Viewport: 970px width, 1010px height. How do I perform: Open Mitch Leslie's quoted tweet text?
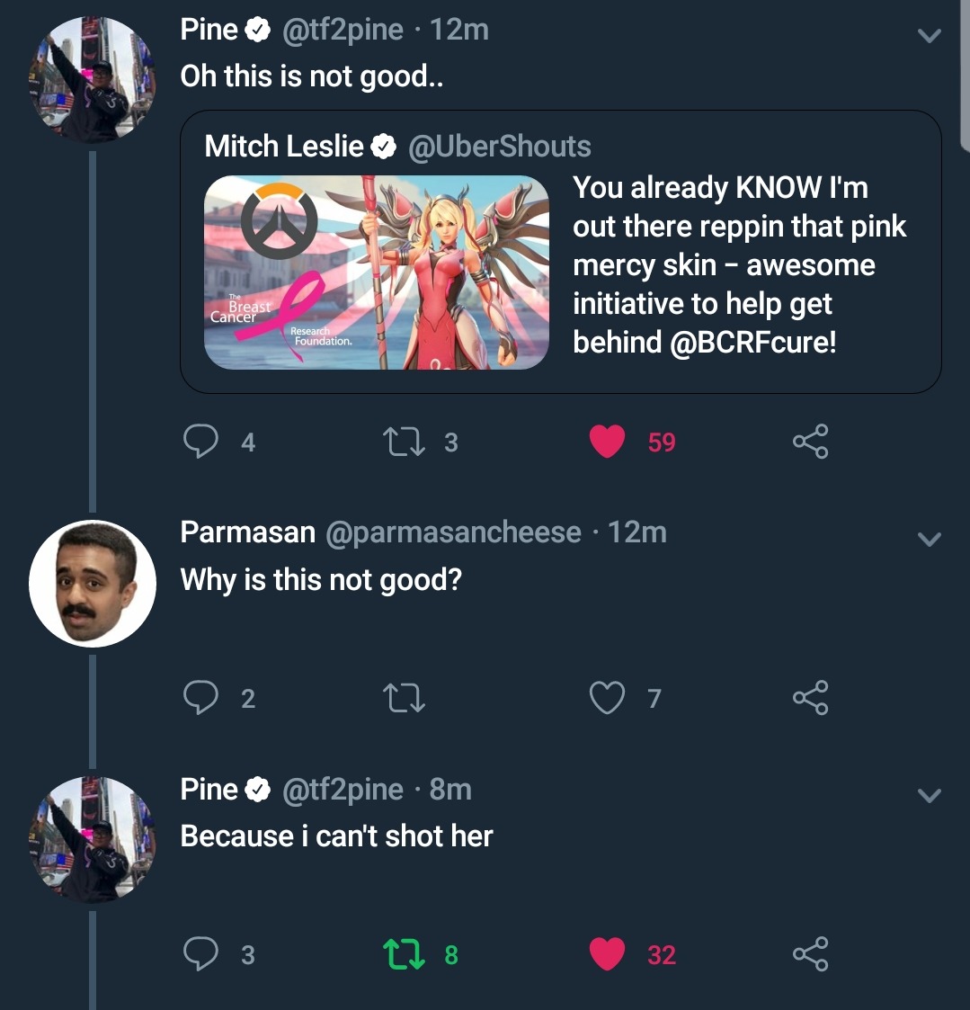pos(739,264)
